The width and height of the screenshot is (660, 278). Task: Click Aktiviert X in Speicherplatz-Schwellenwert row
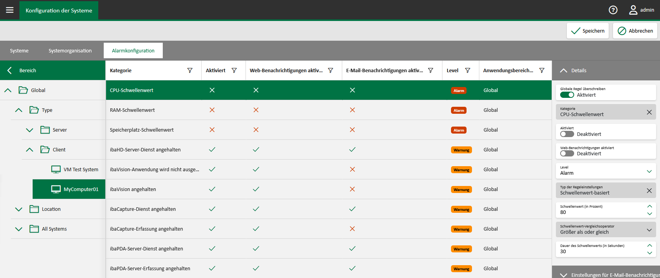click(x=212, y=130)
